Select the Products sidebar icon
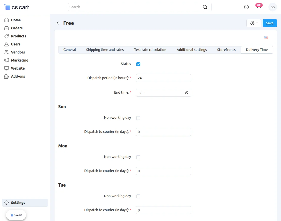281x221 pixels. coord(7,36)
